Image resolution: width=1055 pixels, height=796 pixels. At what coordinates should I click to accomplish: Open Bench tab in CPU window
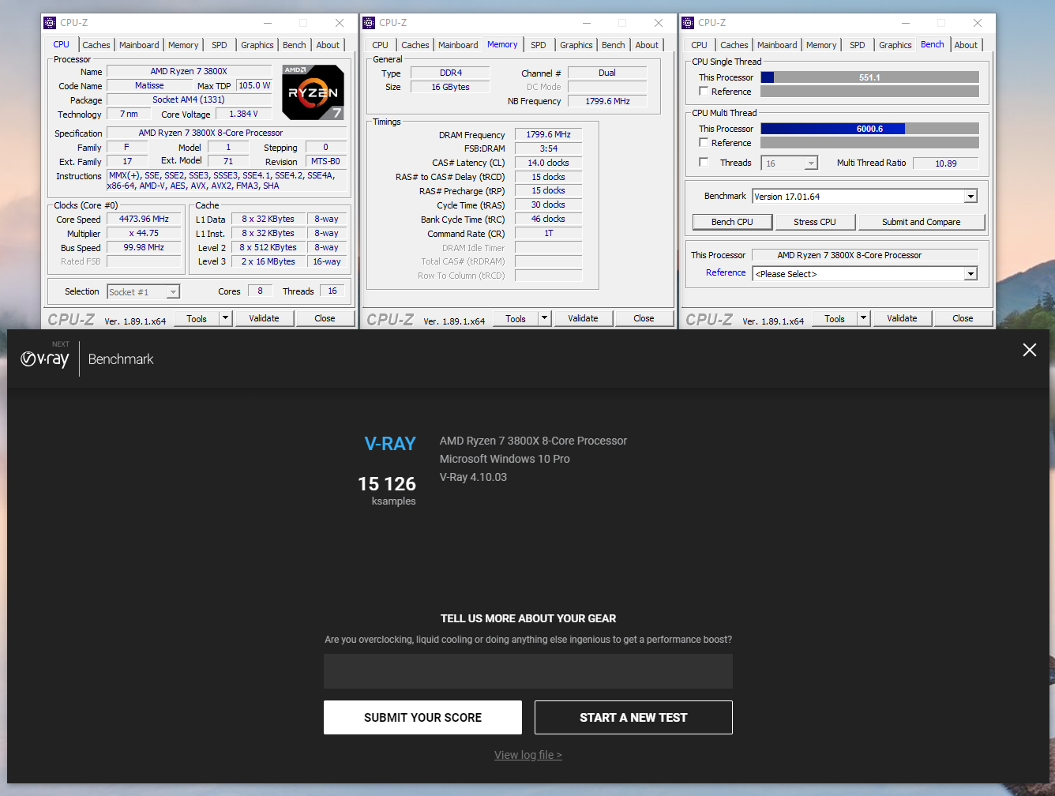point(295,45)
